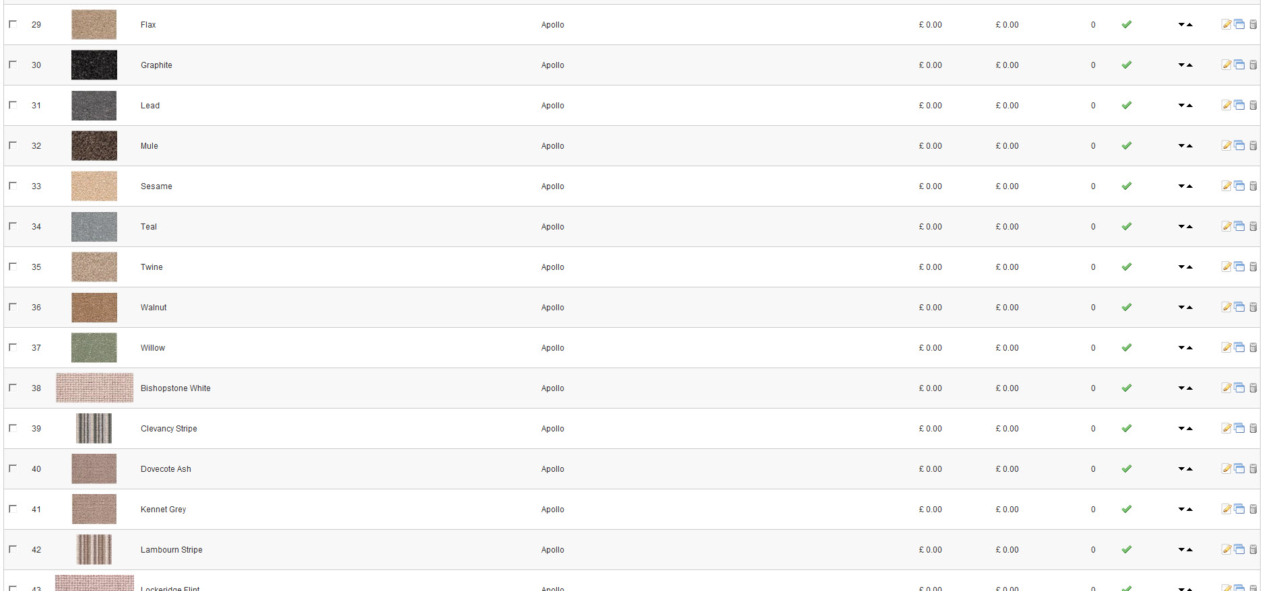1262x591 pixels.
Task: Click the Graphite dark color swatch thumbnail
Action: pos(94,65)
